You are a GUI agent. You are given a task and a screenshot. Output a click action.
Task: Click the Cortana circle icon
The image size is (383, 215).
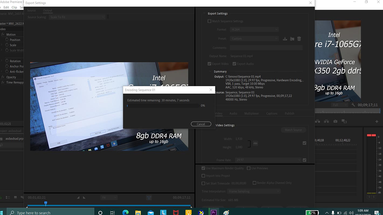(100, 213)
